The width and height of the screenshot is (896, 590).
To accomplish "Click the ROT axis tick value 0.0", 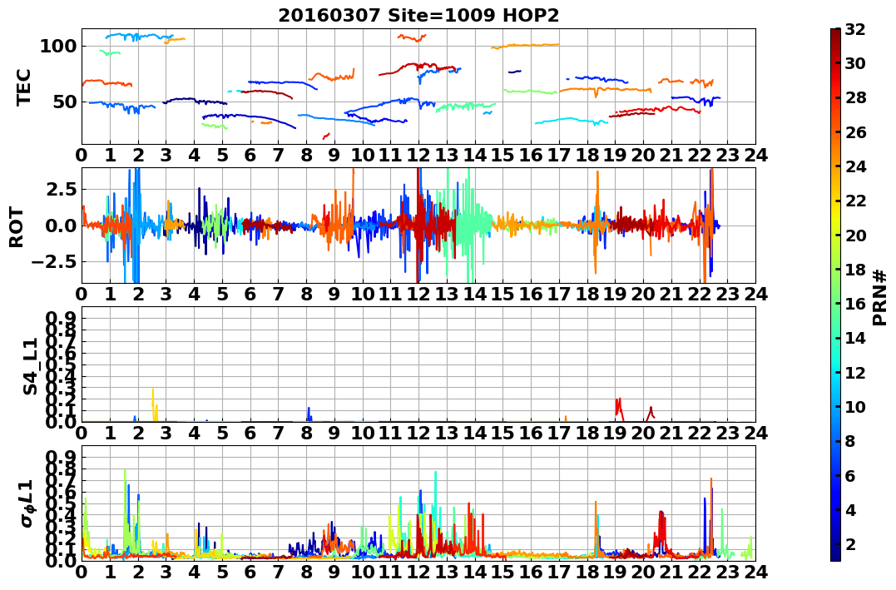I will (x=60, y=226).
